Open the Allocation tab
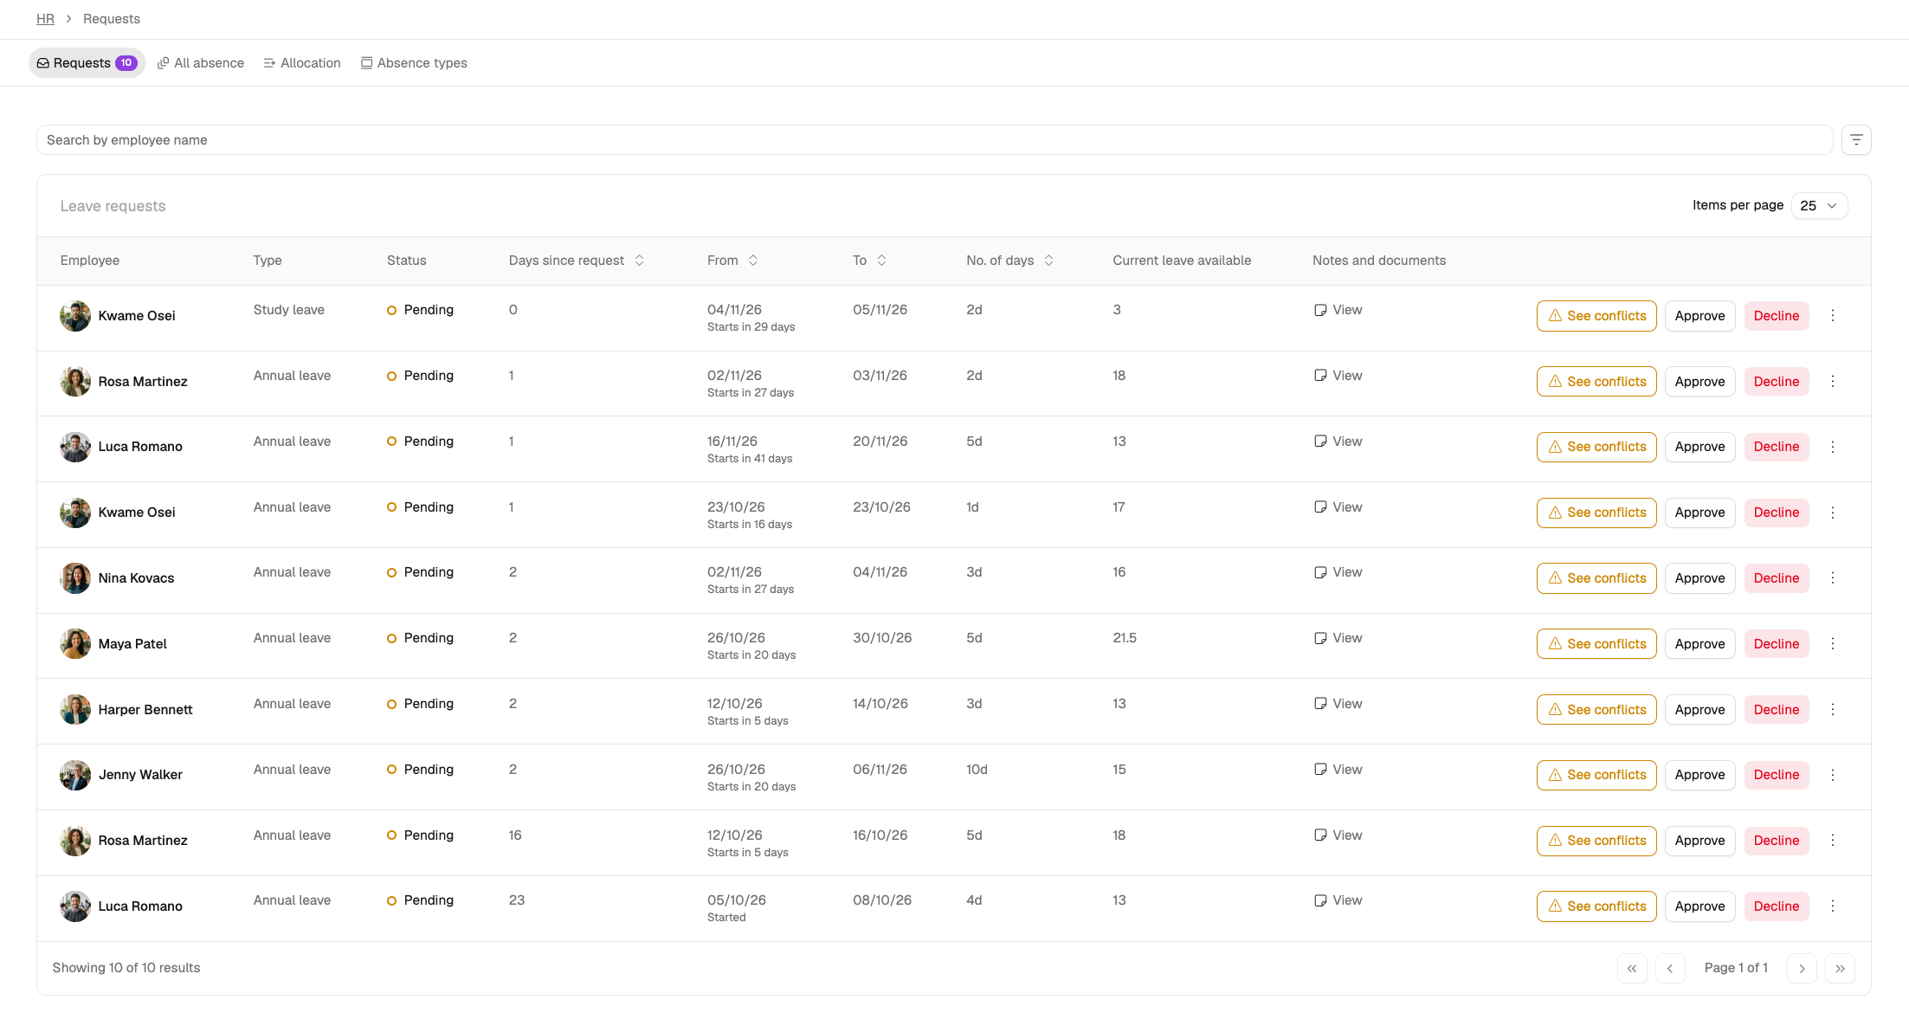The height and width of the screenshot is (1032, 1909). tap(302, 63)
